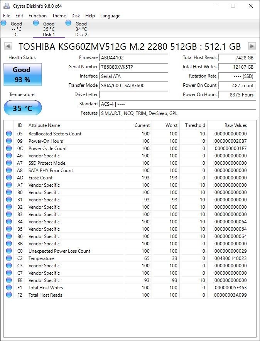Select raw value 0000000020B7

point(230,141)
